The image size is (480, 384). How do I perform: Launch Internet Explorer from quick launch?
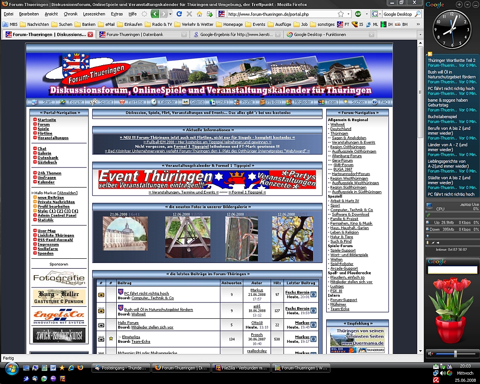(x=71, y=368)
